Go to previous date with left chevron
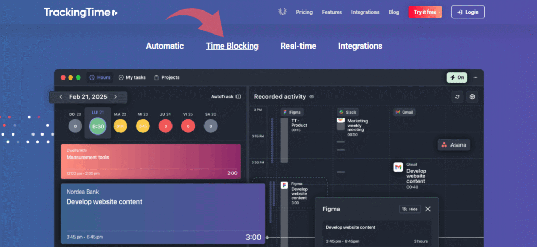The image size is (537, 247). [x=61, y=97]
